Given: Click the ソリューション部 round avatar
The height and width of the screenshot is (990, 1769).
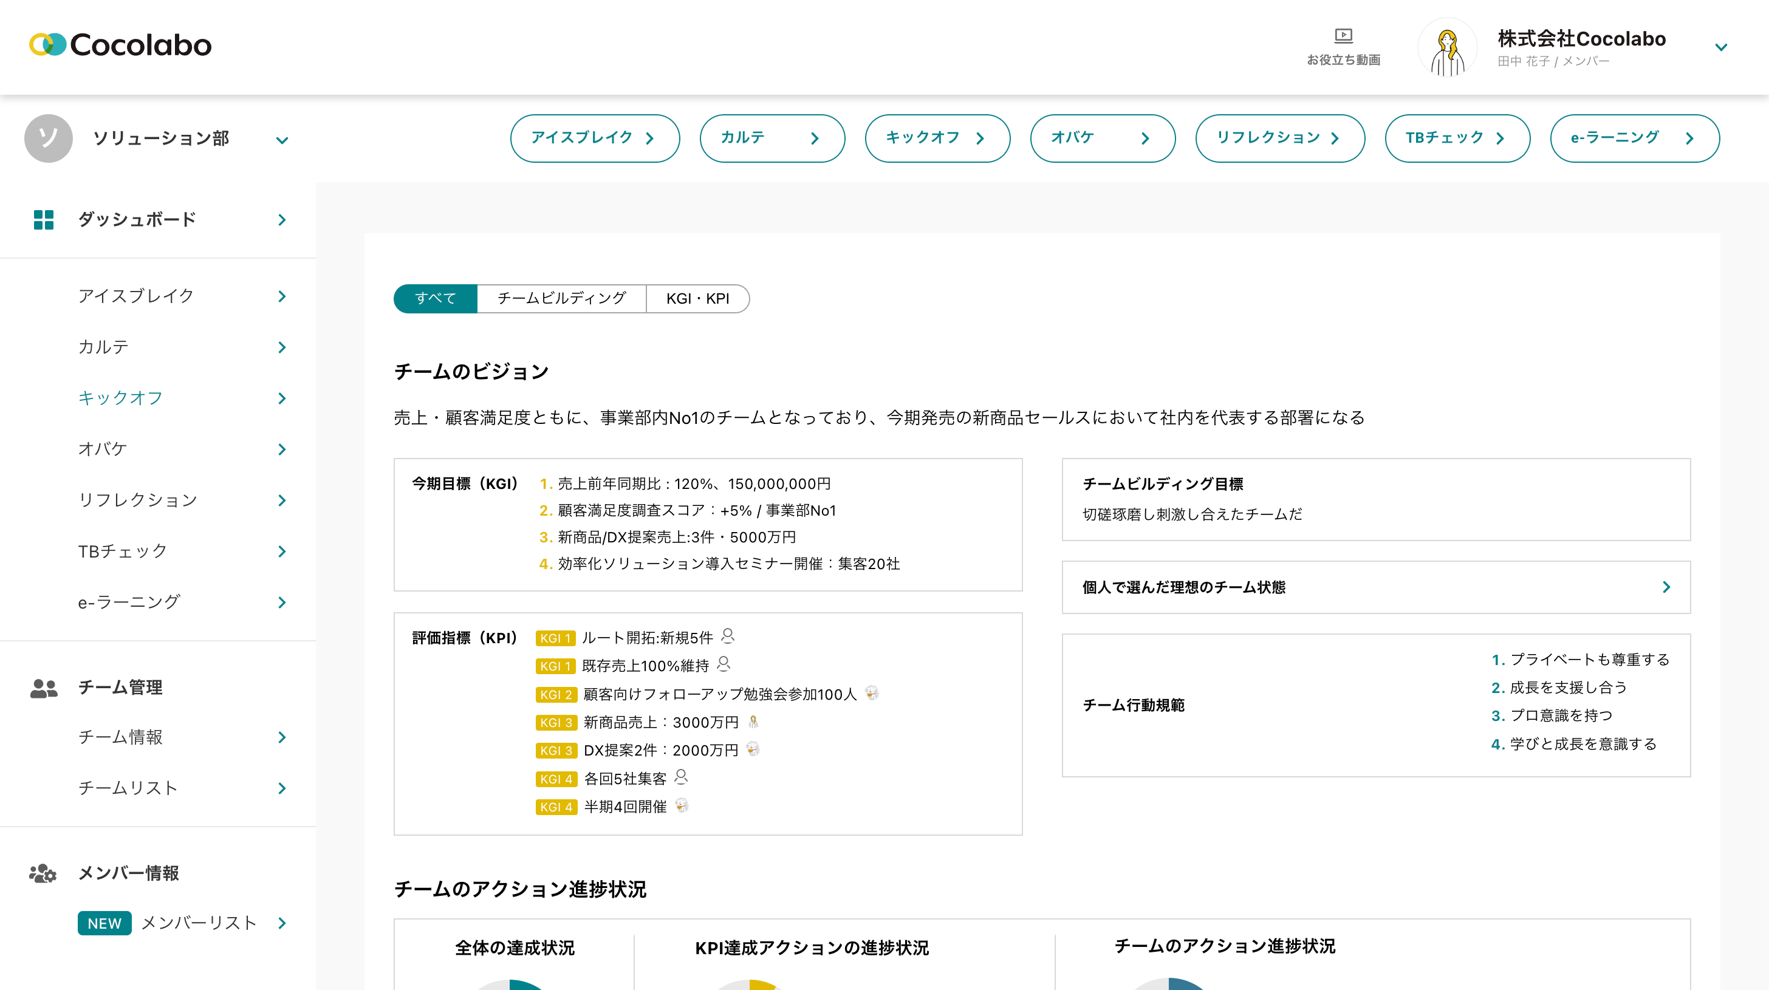Looking at the screenshot, I should point(48,138).
